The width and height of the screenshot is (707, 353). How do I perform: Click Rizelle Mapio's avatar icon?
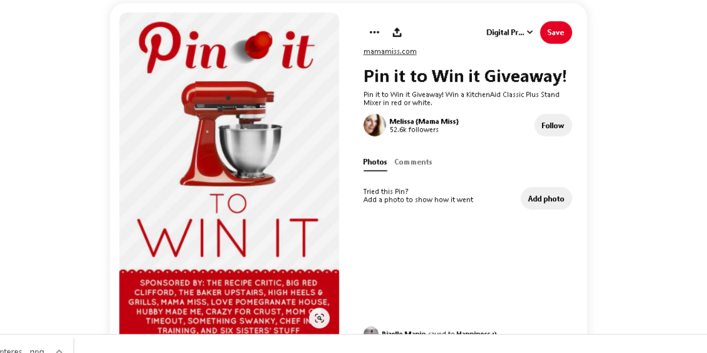(371, 332)
